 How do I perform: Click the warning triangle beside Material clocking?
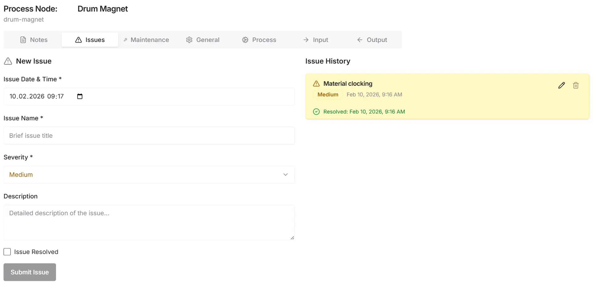(x=316, y=84)
